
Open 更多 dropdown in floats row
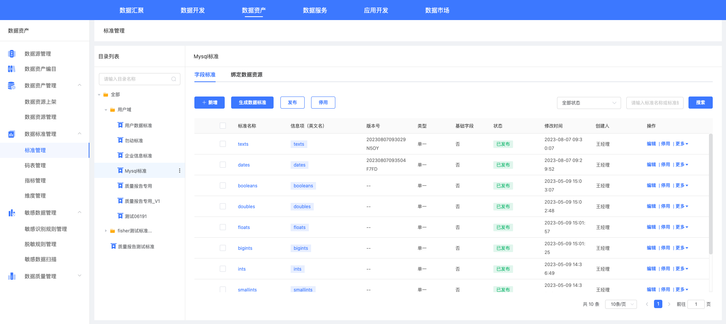point(682,227)
